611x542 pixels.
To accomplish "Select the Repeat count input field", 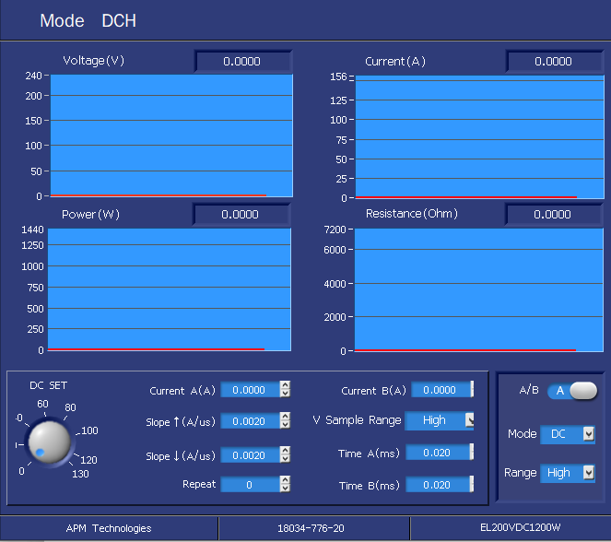I will (x=249, y=484).
